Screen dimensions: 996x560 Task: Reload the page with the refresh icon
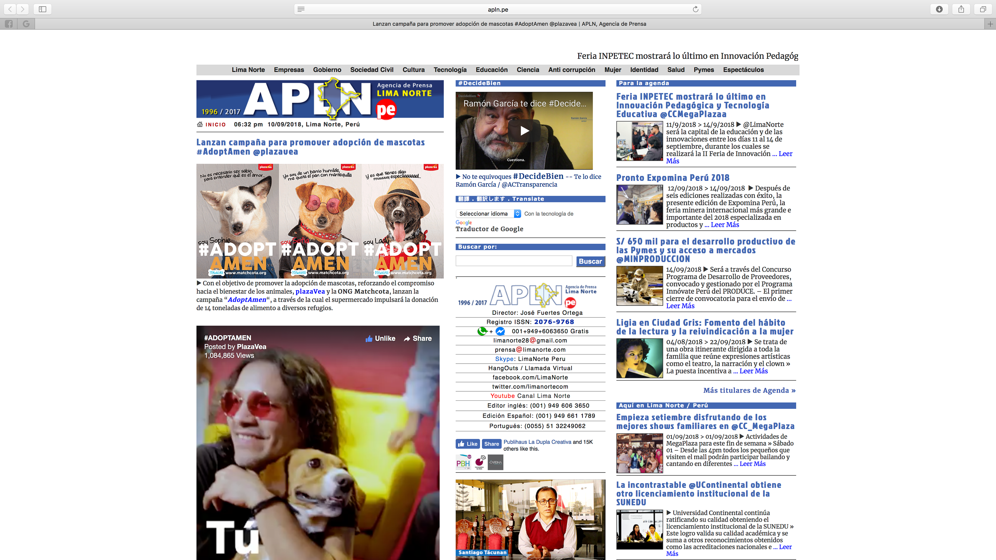coord(695,9)
